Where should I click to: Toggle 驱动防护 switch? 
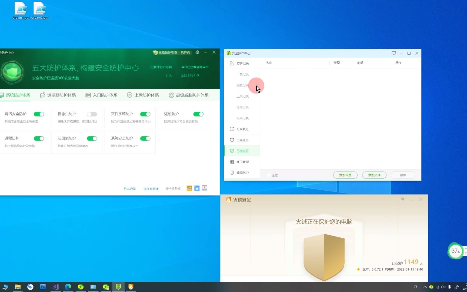(198, 114)
